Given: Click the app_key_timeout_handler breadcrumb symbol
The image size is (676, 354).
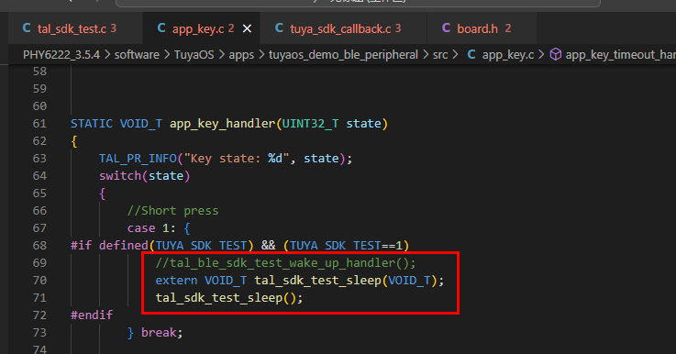Looking at the screenshot, I should [620, 55].
